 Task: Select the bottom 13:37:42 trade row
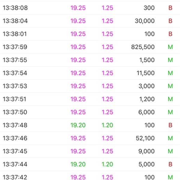tap(90, 175)
